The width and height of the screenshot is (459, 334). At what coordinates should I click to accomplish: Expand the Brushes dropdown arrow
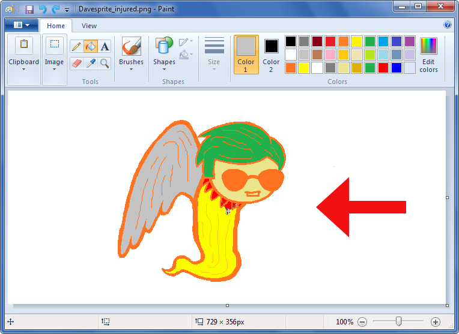pos(131,69)
